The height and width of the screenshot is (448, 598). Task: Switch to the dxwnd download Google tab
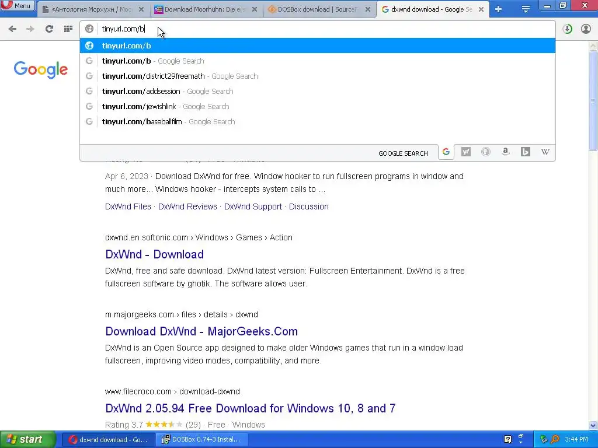[432, 9]
